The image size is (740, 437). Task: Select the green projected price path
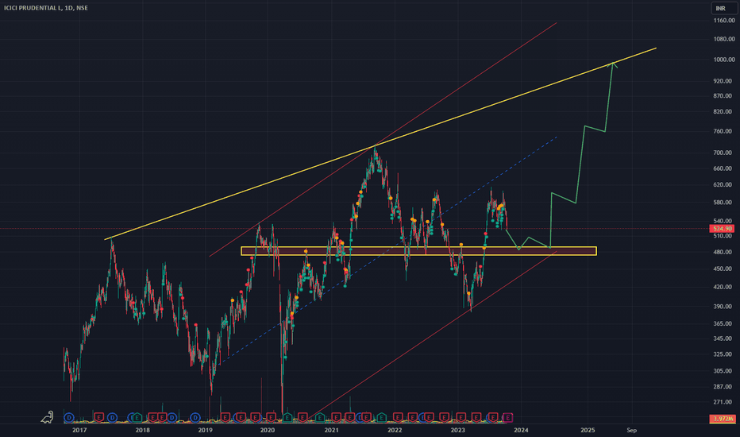coord(580,163)
